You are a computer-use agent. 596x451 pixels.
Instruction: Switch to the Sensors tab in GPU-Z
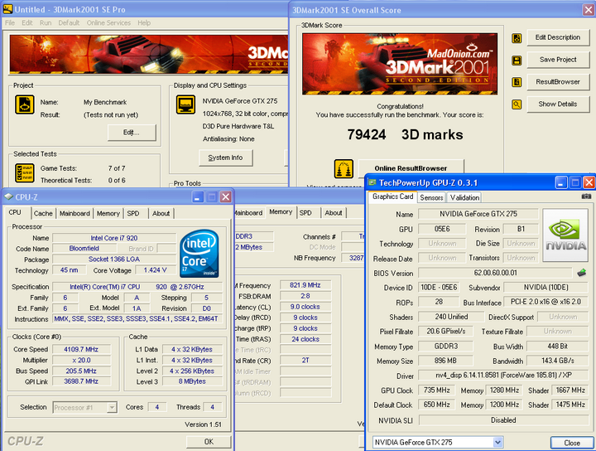(431, 197)
